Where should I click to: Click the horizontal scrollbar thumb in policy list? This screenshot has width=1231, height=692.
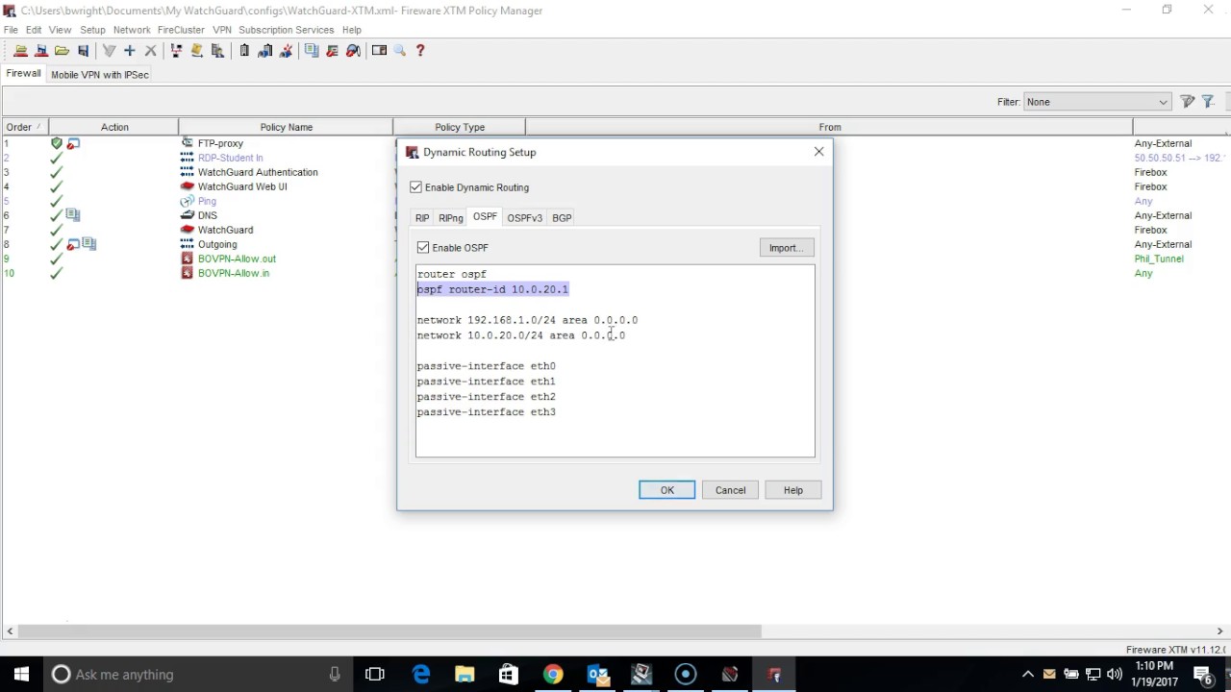click(x=389, y=631)
